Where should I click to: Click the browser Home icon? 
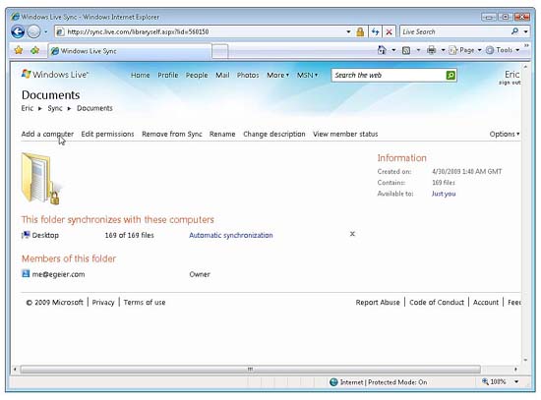(x=382, y=50)
